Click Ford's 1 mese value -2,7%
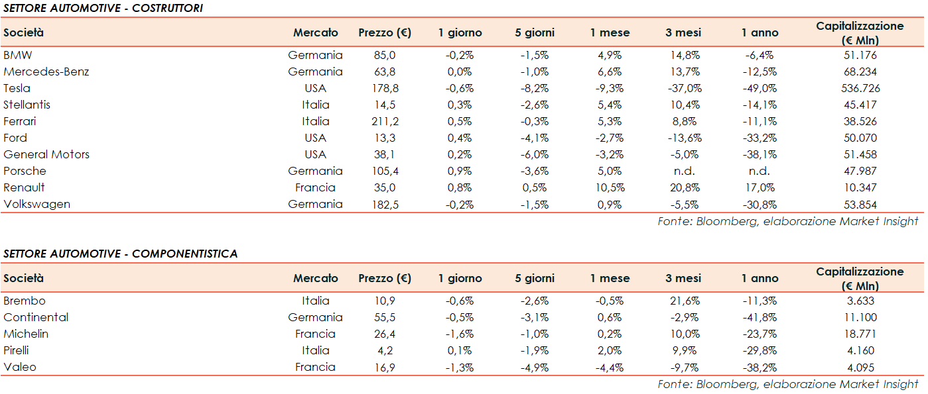Viewport: 928px width, 394px height. pyautogui.click(x=610, y=138)
